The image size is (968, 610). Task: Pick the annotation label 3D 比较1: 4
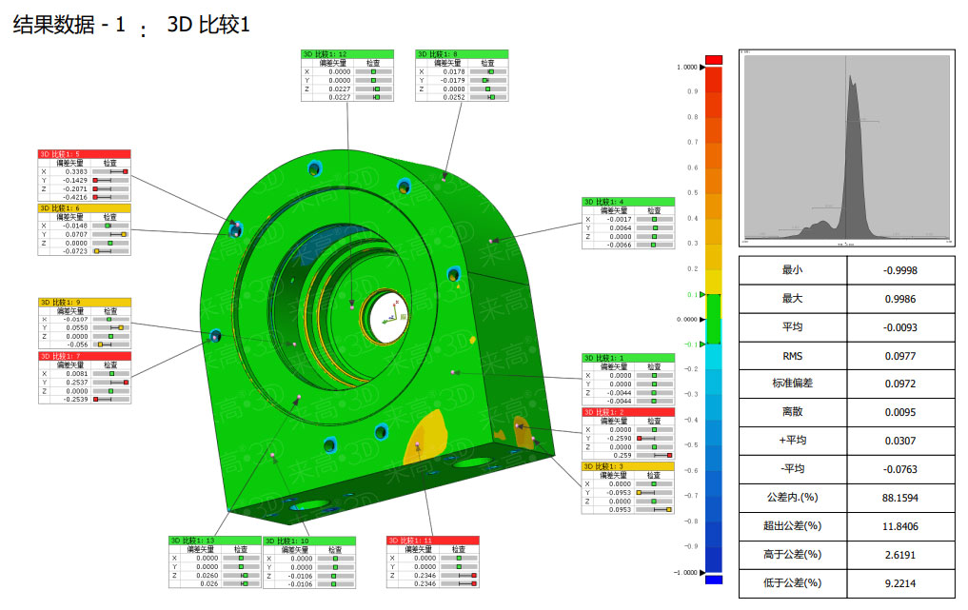click(627, 202)
